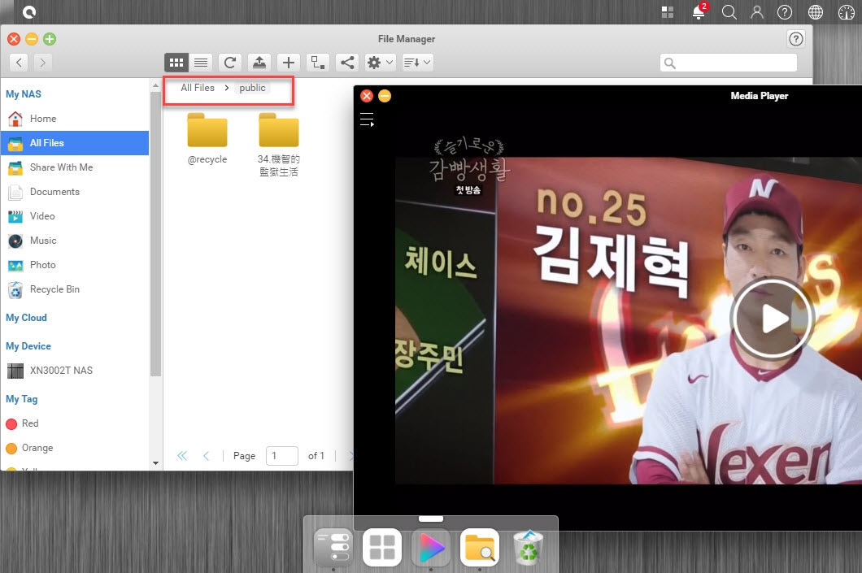Click All Files in breadcrumb

tap(198, 88)
